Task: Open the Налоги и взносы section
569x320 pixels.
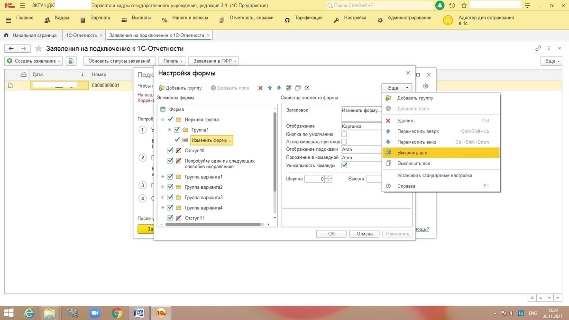Action: tap(185, 19)
